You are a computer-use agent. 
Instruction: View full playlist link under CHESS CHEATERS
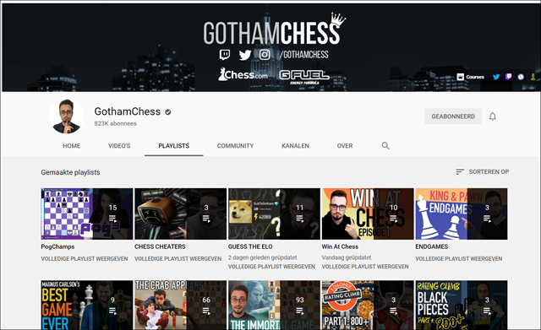[x=178, y=259]
